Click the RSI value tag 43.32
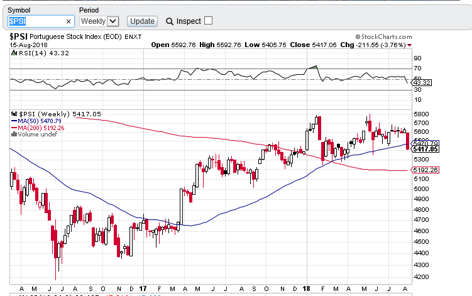Image resolution: width=472 pixels, height=296 pixels. click(422, 82)
